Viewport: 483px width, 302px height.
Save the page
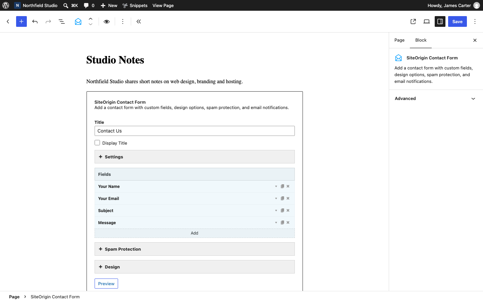pos(458,21)
